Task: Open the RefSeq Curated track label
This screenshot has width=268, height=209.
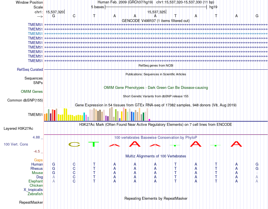Action: coord(30,70)
